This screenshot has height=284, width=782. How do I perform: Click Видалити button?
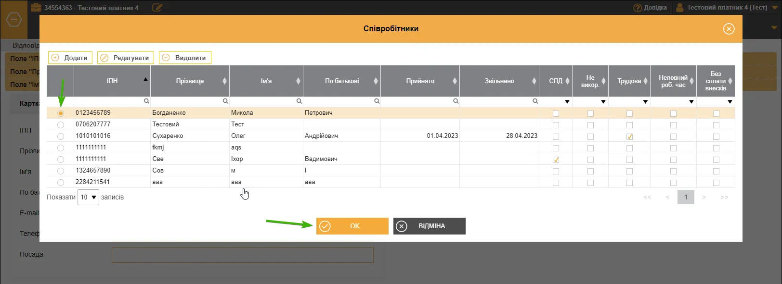185,58
